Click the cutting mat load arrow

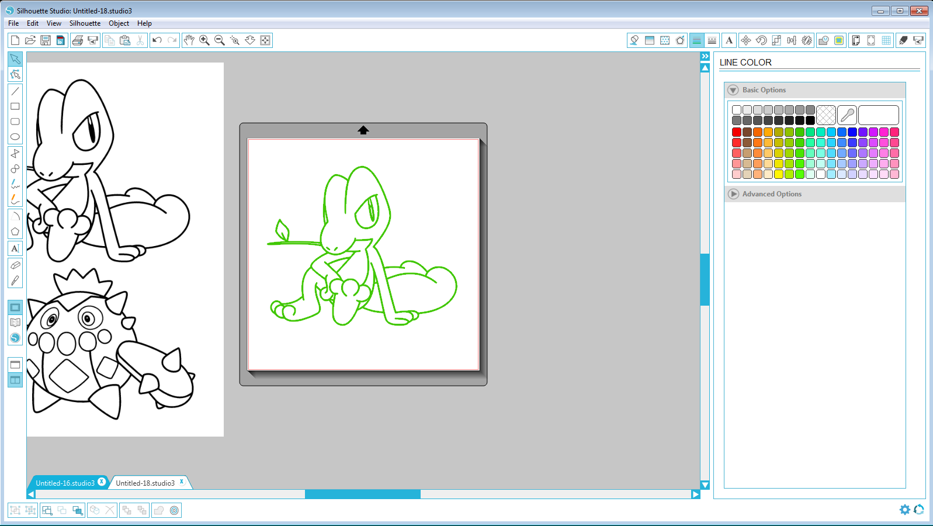pyautogui.click(x=363, y=130)
